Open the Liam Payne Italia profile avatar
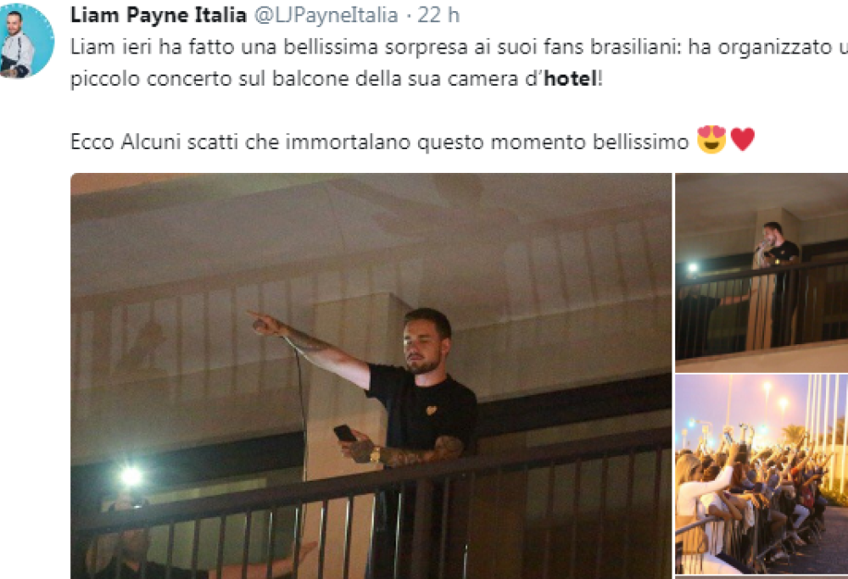 (26, 41)
